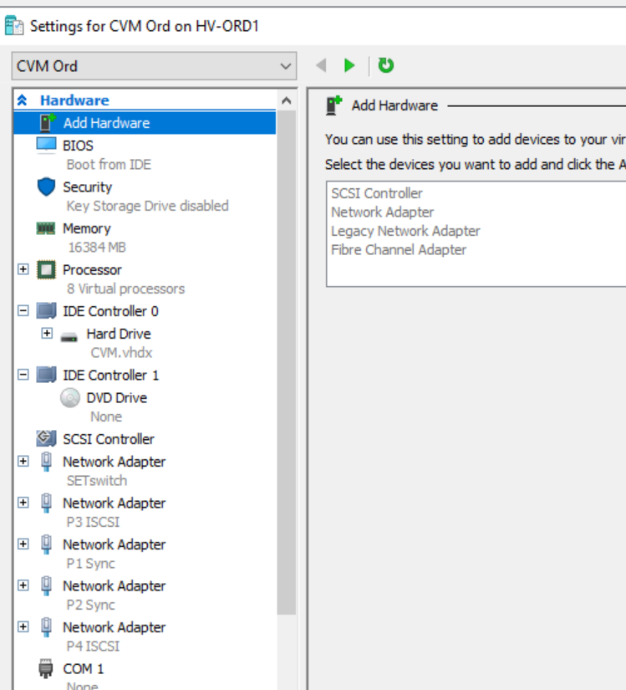The image size is (626, 690).
Task: Click the Settings window title icon
Action: tap(14, 26)
